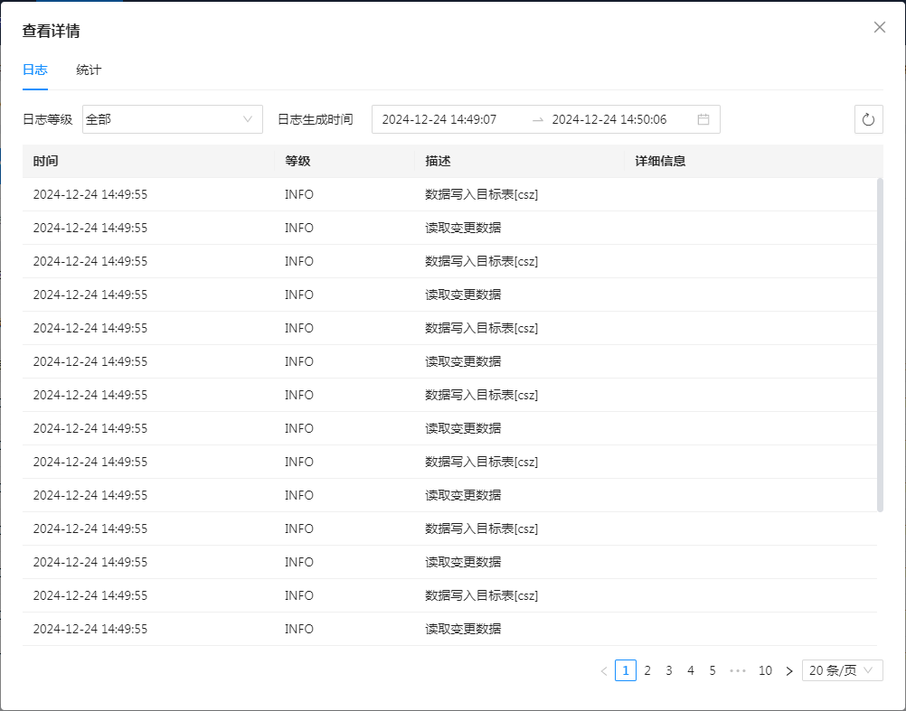Click the 等级 column header
Screen dimensions: 906x711
pos(297,161)
